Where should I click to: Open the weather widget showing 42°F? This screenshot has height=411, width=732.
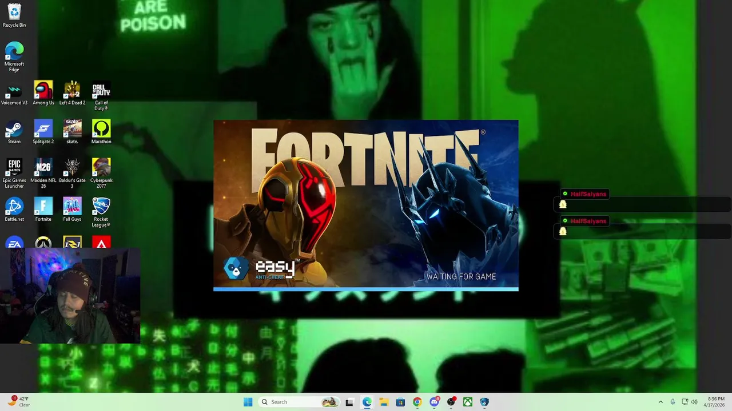18,402
